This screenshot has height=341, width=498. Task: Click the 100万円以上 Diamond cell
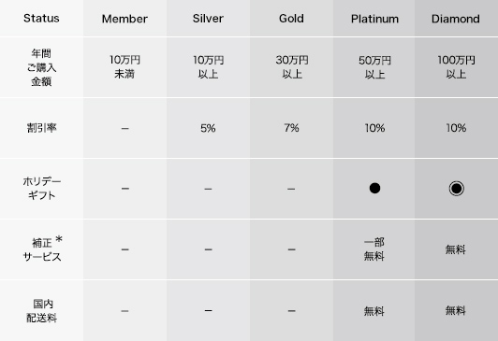[457, 67]
